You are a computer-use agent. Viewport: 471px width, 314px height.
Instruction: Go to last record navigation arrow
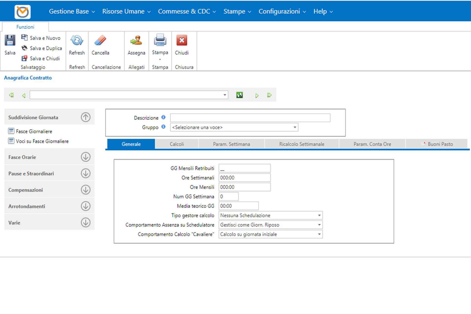(269, 95)
